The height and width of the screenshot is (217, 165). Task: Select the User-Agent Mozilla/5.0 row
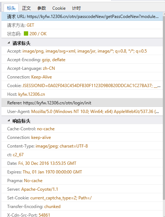[82, 112]
